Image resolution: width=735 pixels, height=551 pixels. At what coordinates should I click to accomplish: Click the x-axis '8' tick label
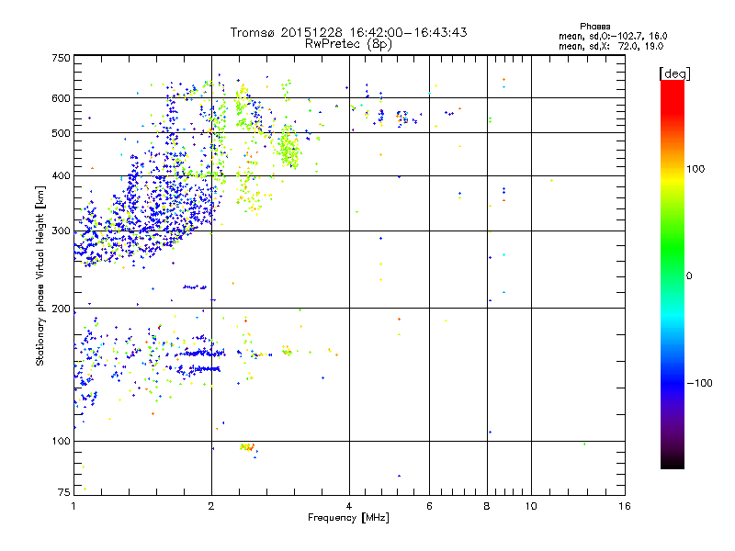[x=487, y=506]
